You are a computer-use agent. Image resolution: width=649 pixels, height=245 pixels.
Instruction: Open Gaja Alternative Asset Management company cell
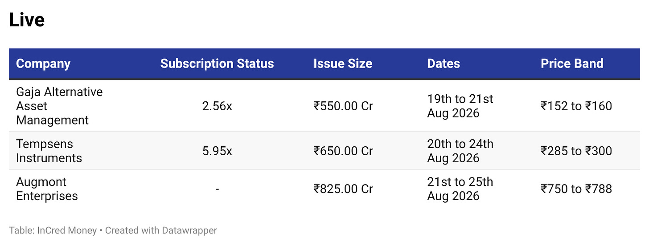click(x=59, y=106)
